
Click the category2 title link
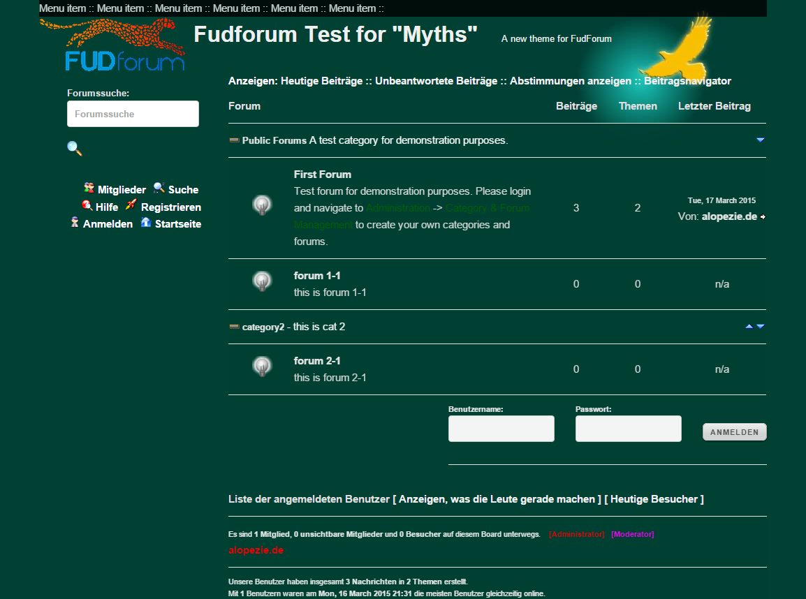pos(263,327)
